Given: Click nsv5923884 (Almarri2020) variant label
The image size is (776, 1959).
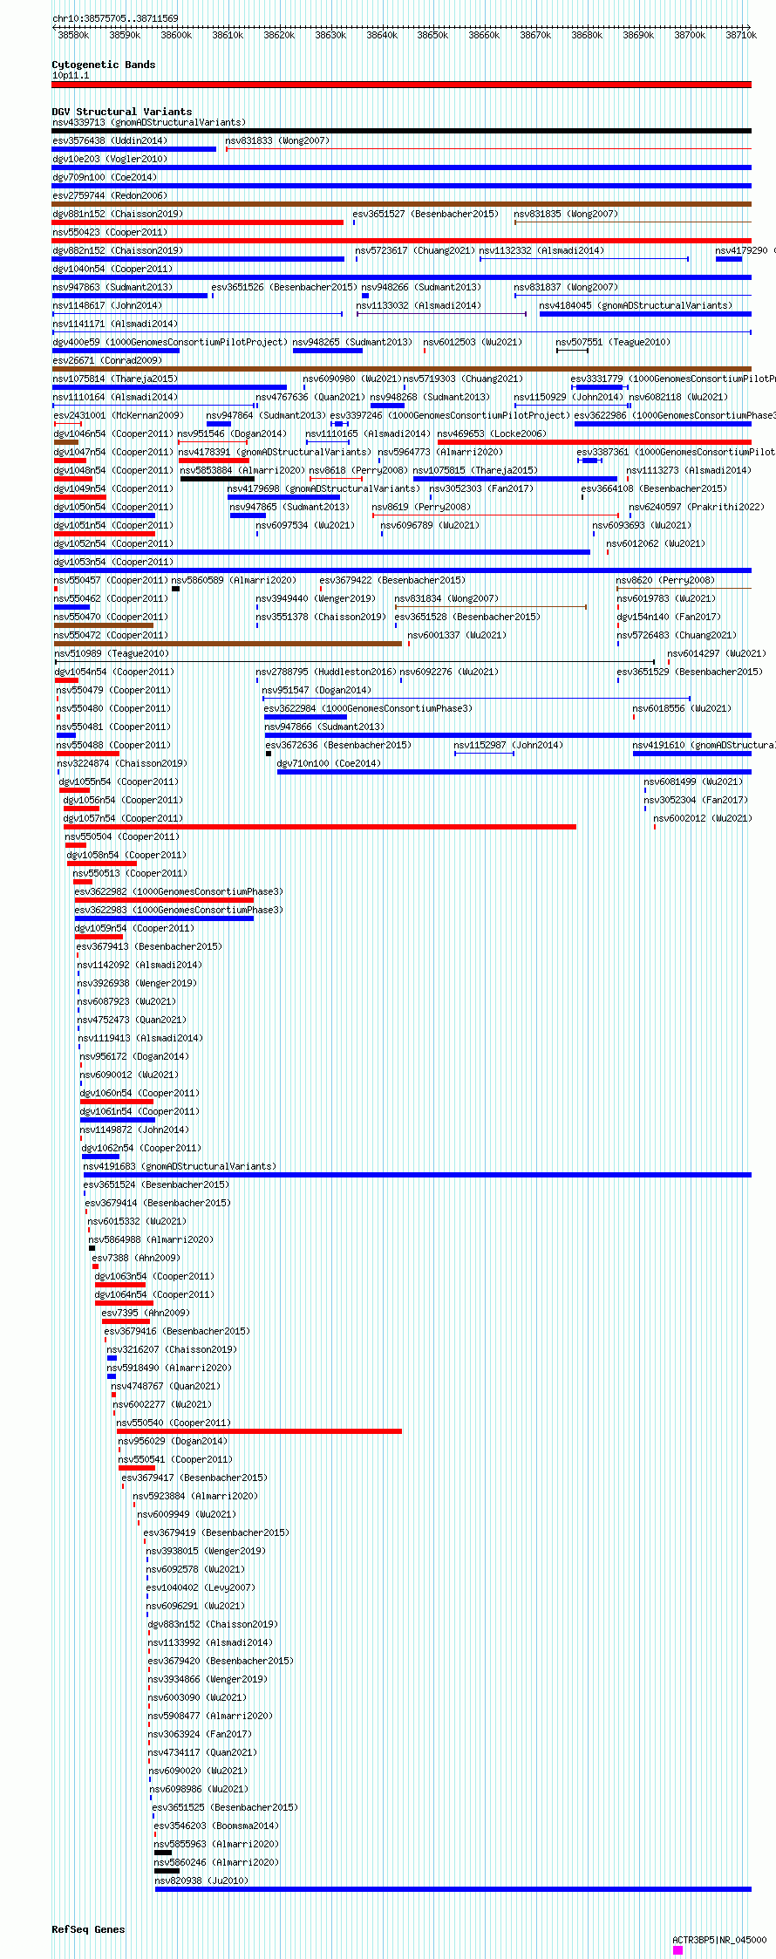Looking at the screenshot, I should pyautogui.click(x=195, y=1496).
